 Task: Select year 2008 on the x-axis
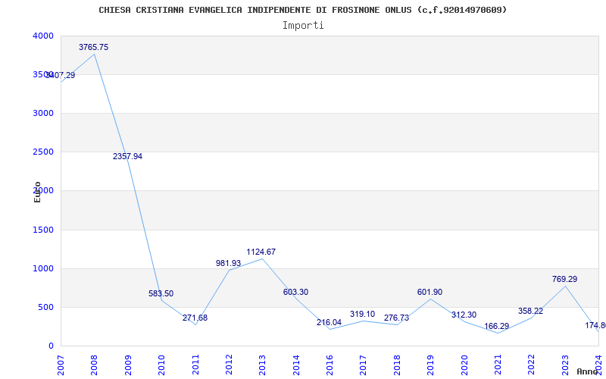tap(95, 362)
